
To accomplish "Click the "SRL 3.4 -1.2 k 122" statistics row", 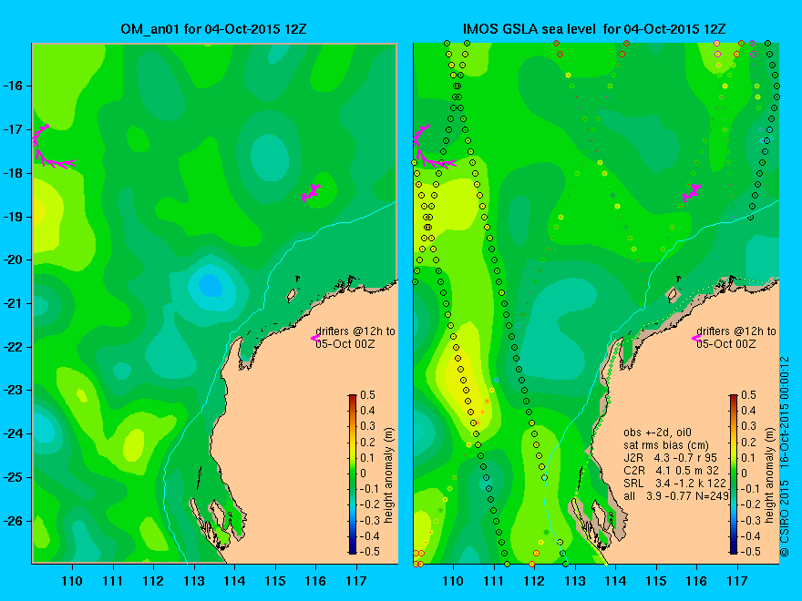I will [675, 483].
